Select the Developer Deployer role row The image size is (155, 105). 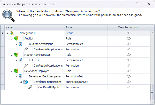pyautogui.click(x=36, y=71)
